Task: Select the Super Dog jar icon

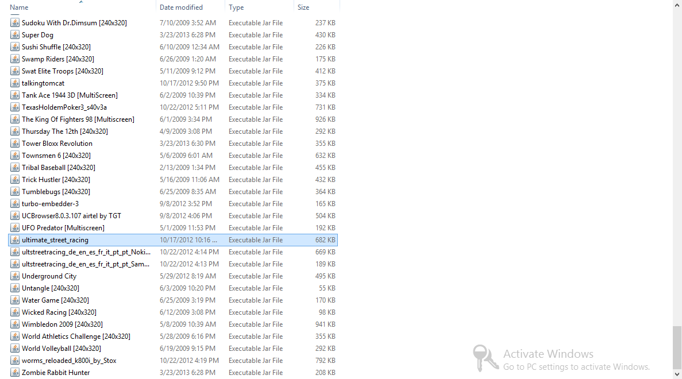Action: (15, 35)
